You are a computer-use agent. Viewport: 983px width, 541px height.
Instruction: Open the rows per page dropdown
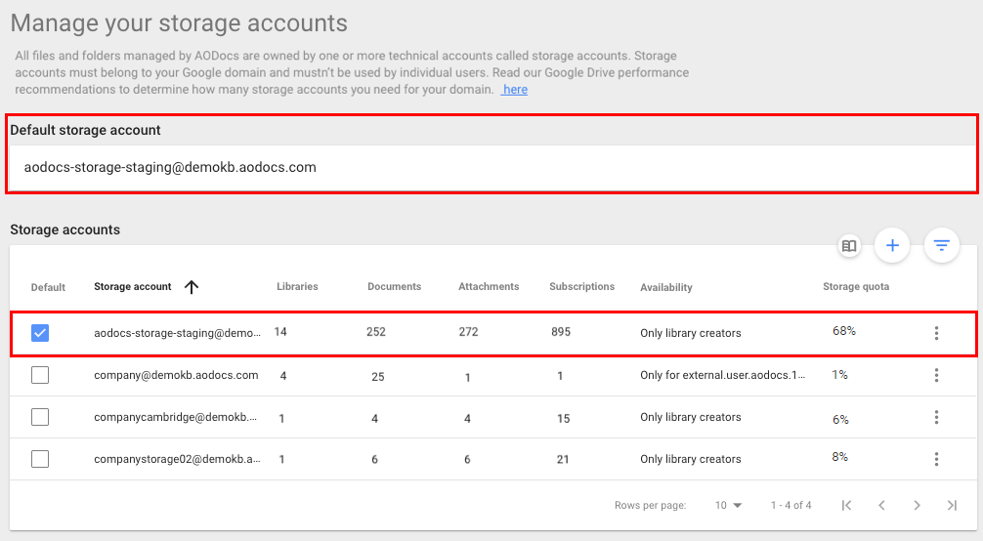(x=729, y=505)
